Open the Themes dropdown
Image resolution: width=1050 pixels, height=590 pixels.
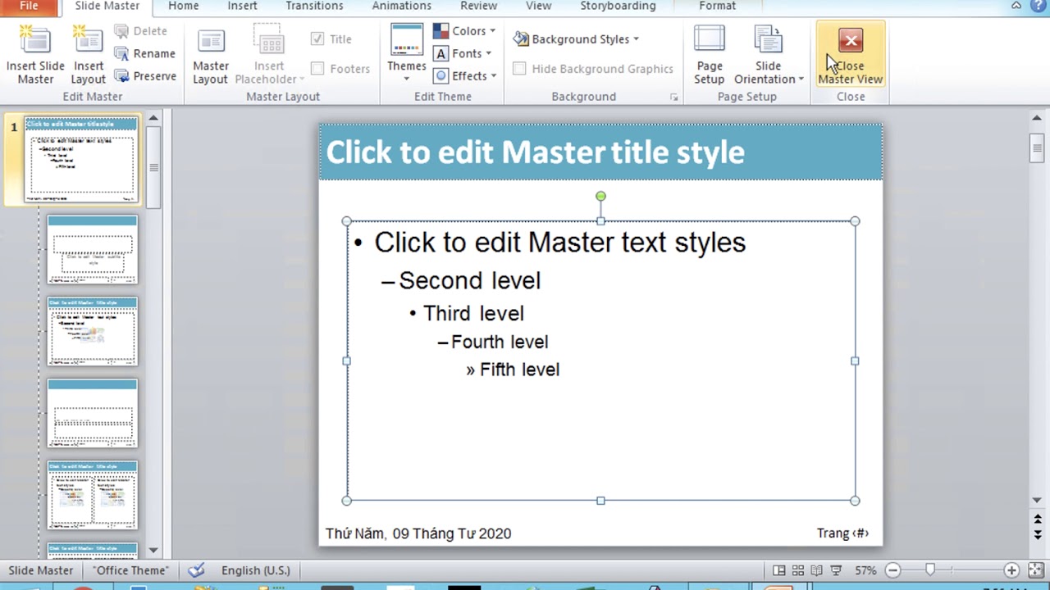coord(407,55)
